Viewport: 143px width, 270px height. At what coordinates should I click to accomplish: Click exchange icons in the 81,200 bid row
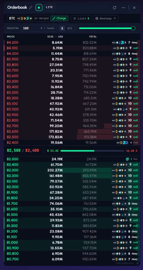(x=119, y=231)
